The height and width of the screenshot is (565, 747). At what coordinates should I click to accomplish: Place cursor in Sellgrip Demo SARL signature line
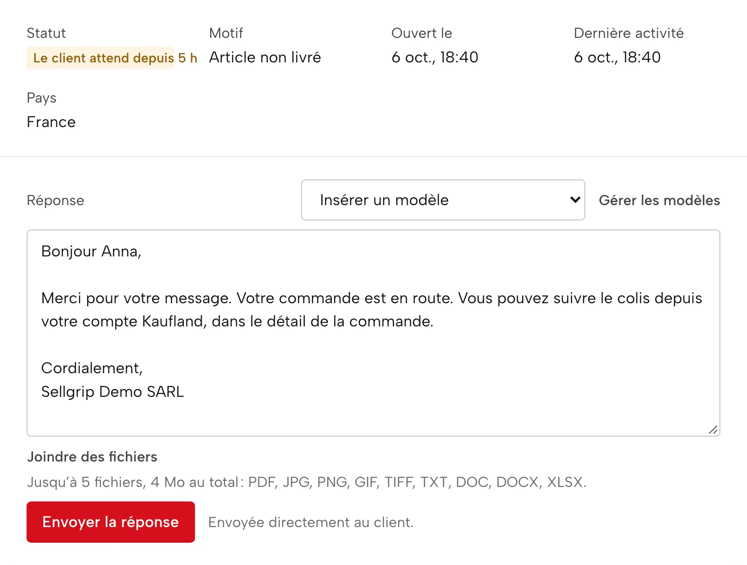pos(112,392)
